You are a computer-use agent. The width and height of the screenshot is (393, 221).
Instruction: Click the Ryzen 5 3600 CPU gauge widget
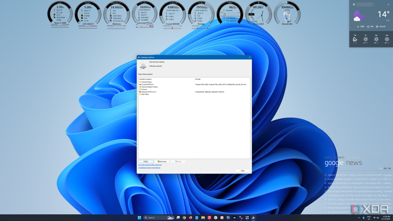[60, 13]
